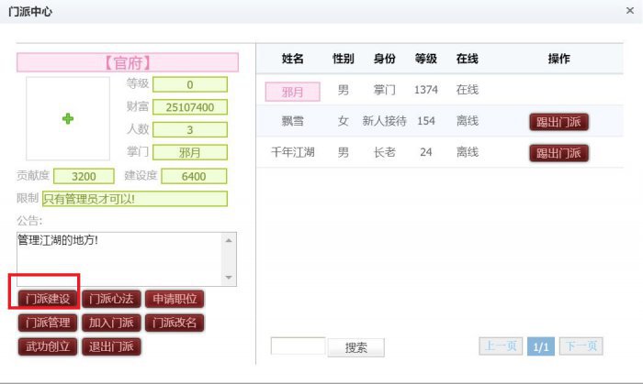Select member name 邪月 in the list

pos(293,91)
